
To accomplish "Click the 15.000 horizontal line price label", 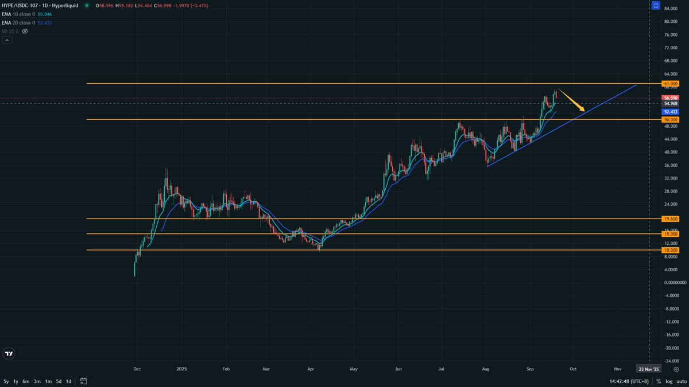I will pos(670,234).
